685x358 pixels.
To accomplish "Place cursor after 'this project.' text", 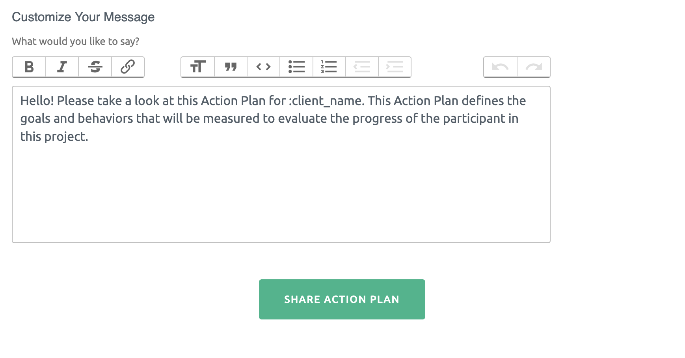I will 89,137.
